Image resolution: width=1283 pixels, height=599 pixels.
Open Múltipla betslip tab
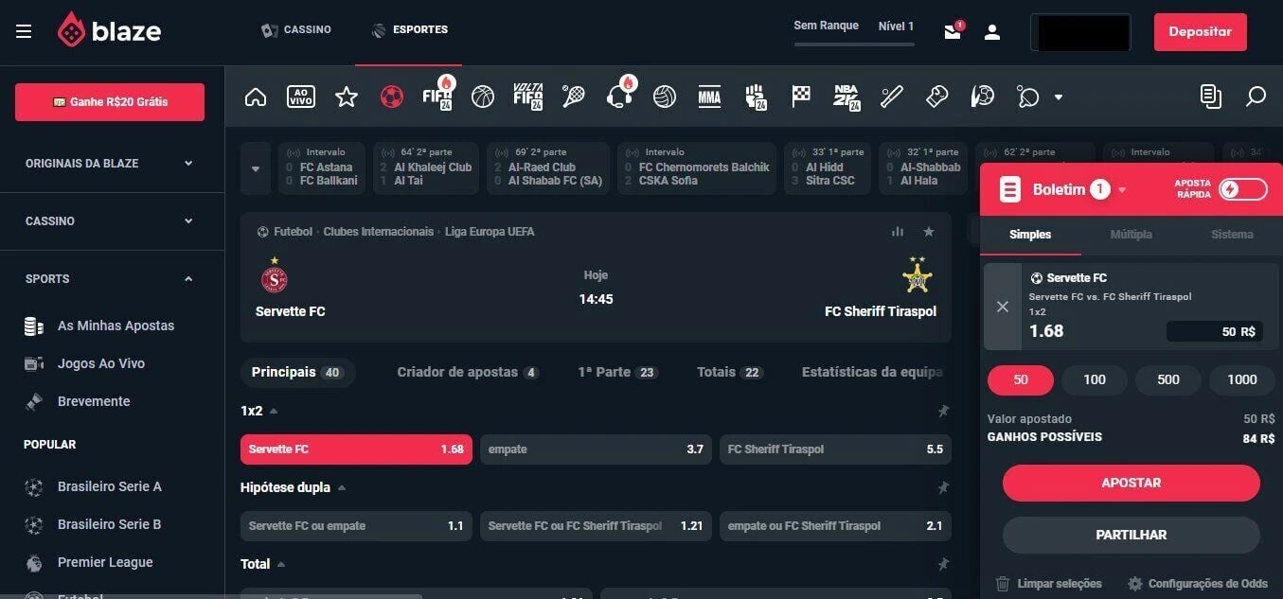tap(1131, 235)
